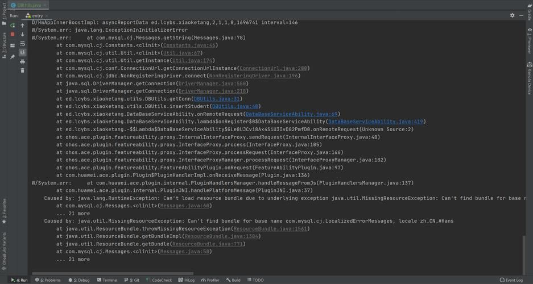Click 'D/HwAppInnerBoostImpl' log line
The image size is (533, 284).
point(165,22)
